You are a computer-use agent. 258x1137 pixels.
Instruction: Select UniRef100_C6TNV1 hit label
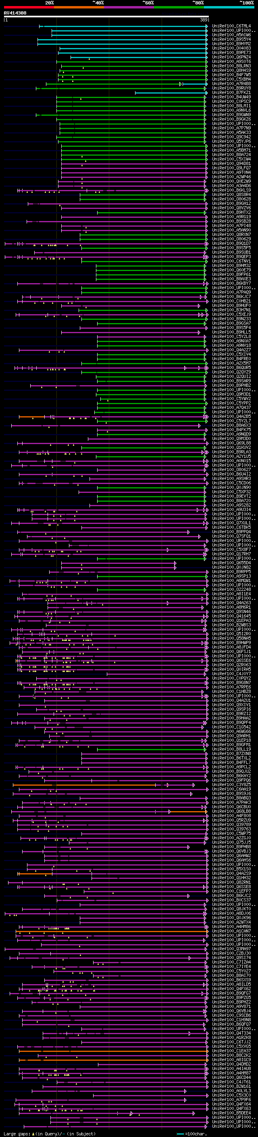click(231, 261)
